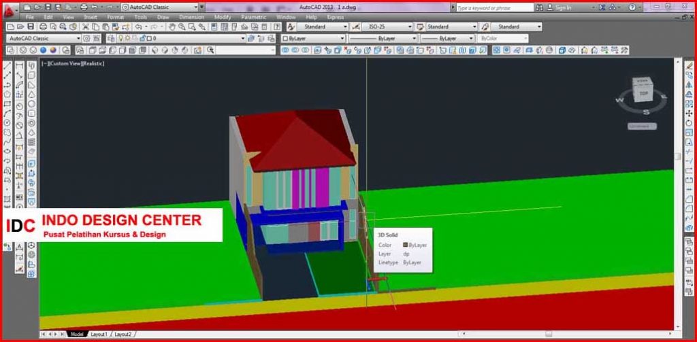
Task: Click the TOP face of ViewCube
Action: point(643,94)
